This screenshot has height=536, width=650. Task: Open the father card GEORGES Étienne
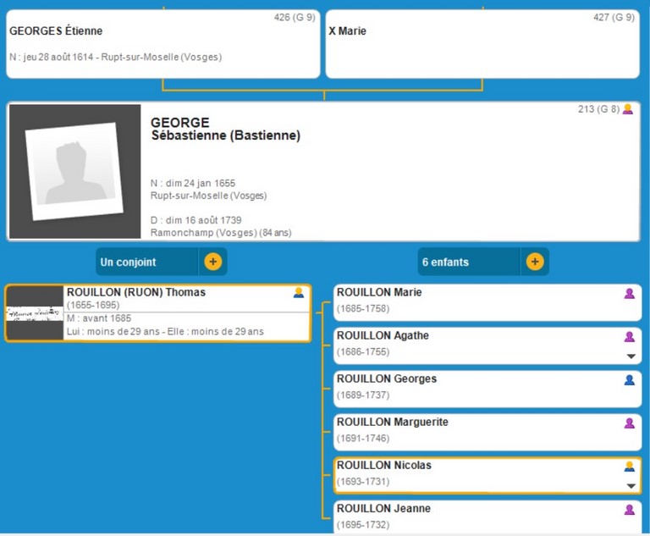point(162,44)
